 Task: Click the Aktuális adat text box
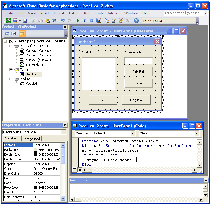pos(138,61)
